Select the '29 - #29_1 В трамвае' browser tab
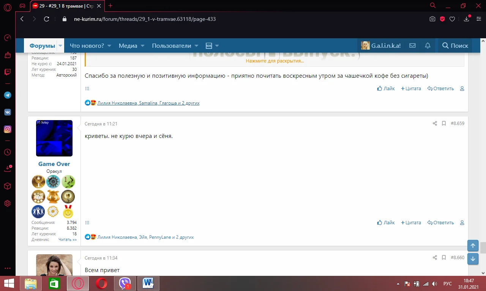 (x=66, y=6)
